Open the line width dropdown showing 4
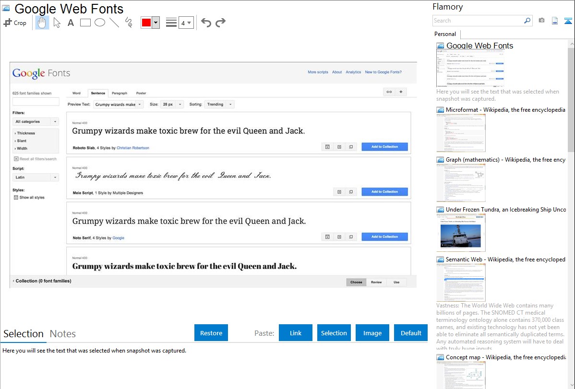The image size is (575, 389). [186, 23]
